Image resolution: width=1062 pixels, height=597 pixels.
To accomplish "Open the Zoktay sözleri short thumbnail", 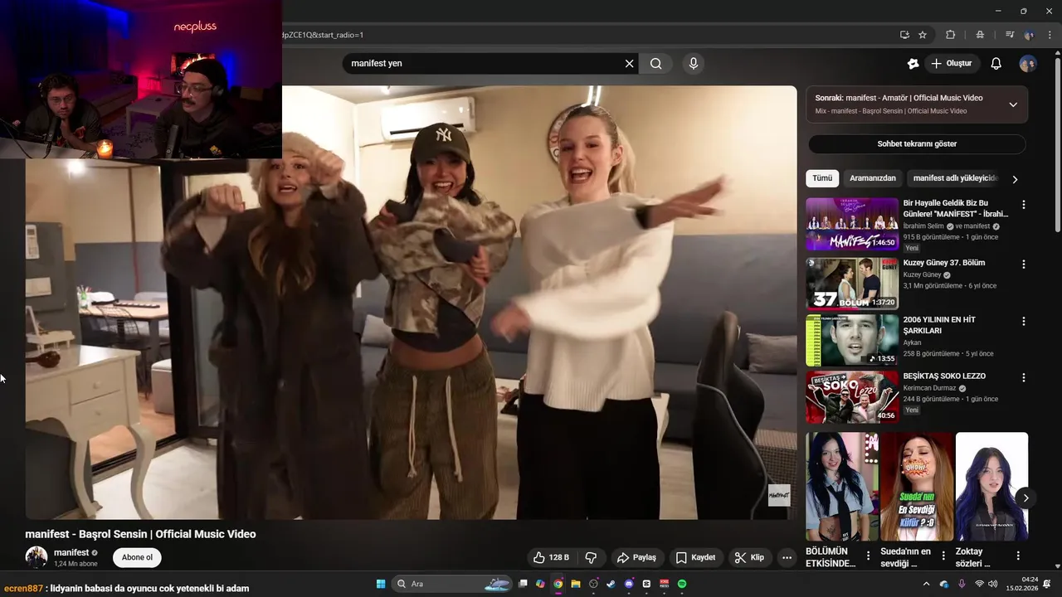I will point(991,487).
